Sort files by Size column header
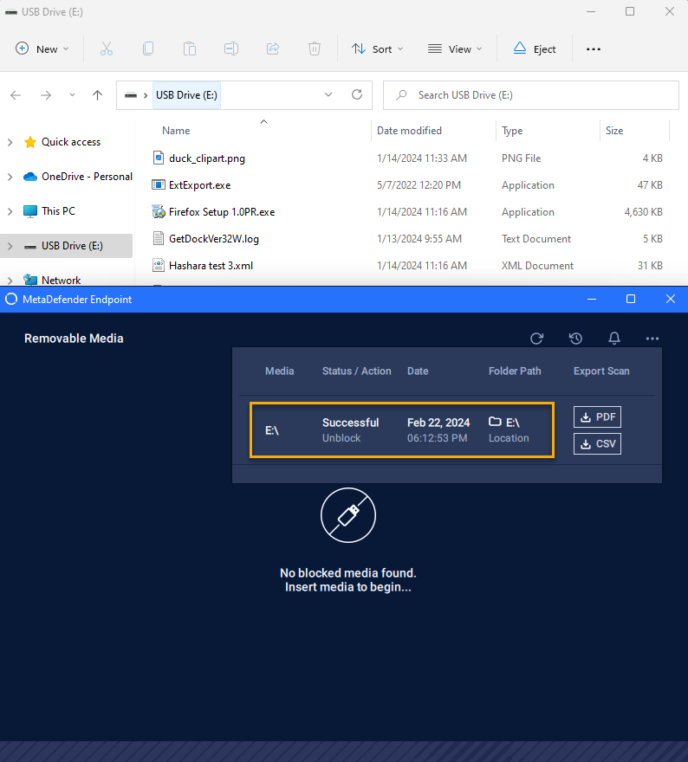Image resolution: width=688 pixels, height=762 pixels. click(x=614, y=130)
